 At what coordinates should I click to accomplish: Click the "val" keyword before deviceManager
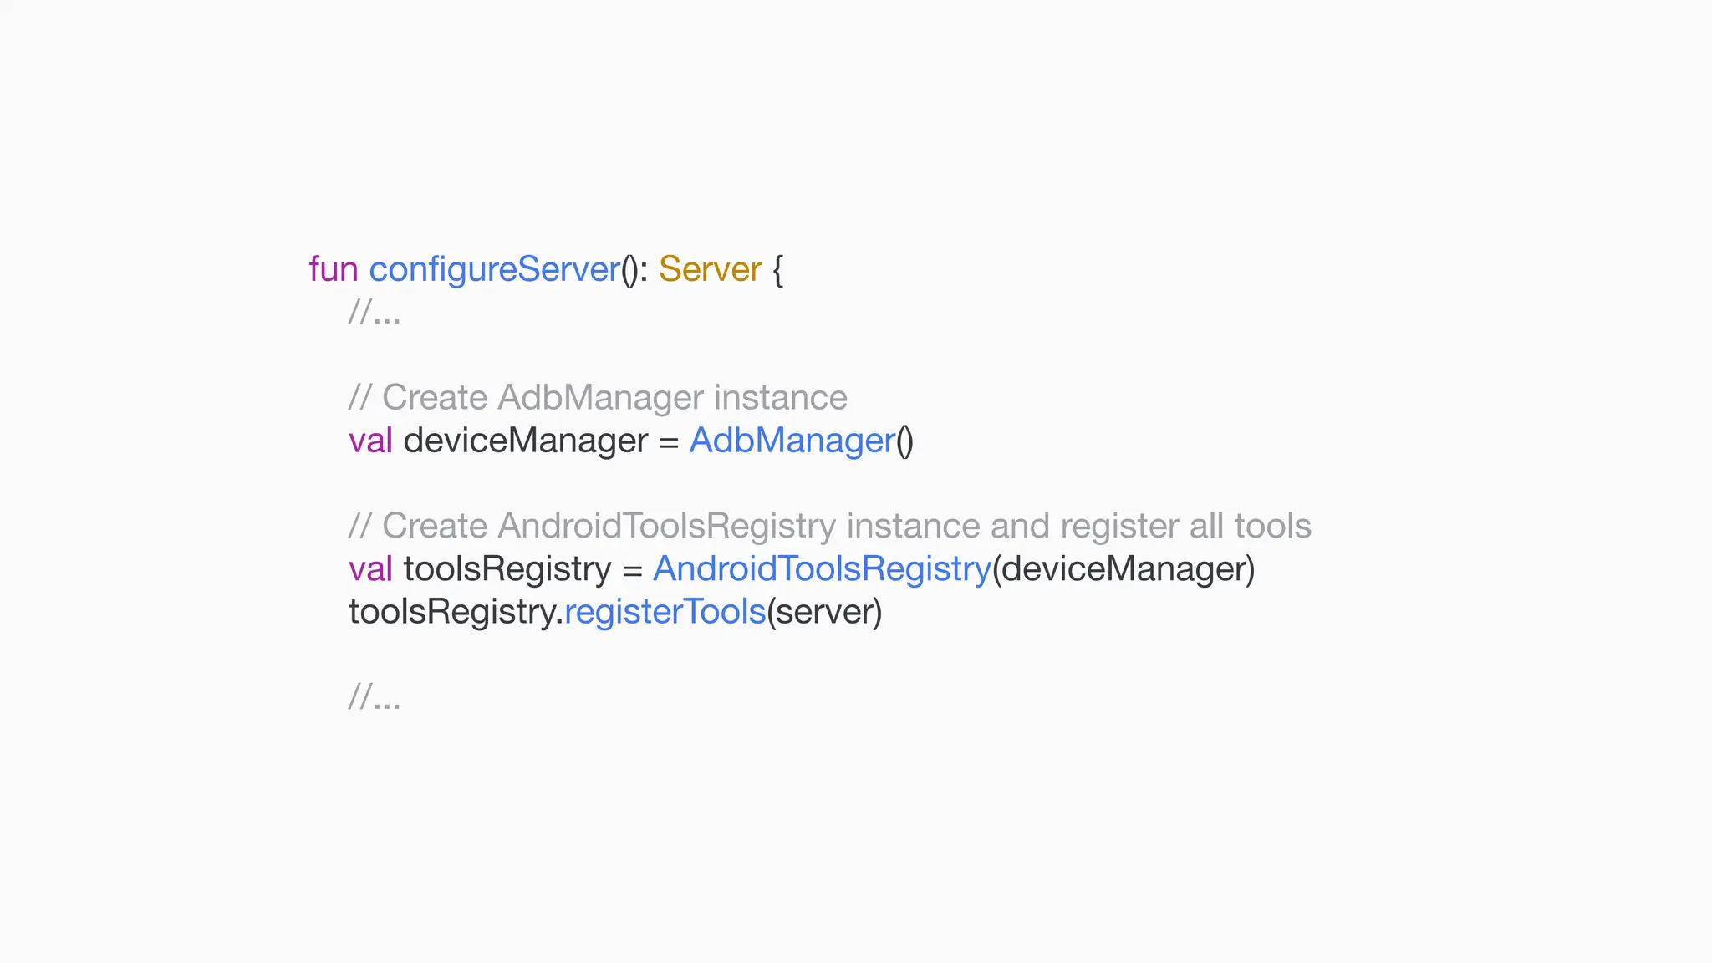coord(370,441)
